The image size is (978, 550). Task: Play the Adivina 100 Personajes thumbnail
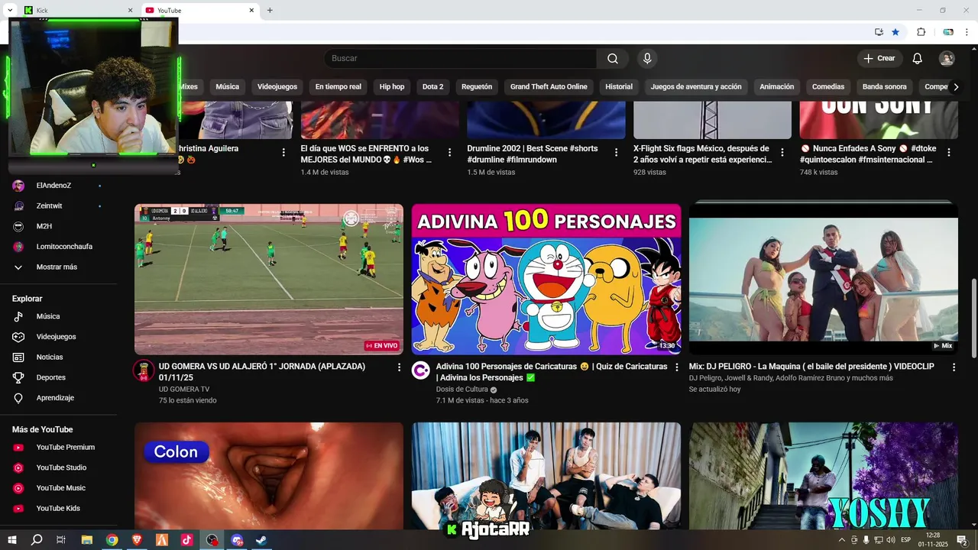coord(546,279)
